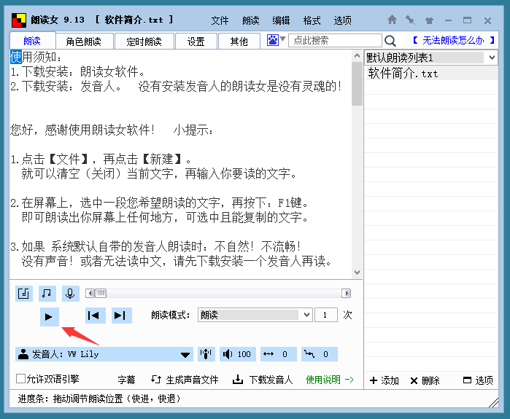Click the pin window icon
The height and width of the screenshot is (419, 510).
411,20
